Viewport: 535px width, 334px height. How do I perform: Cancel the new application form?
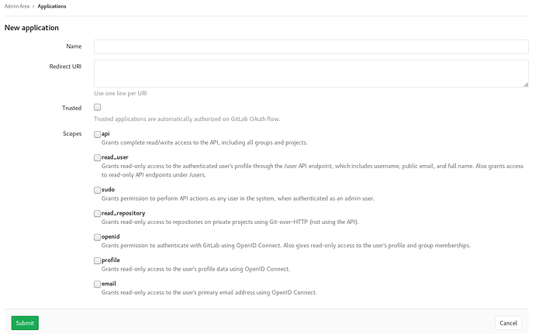[508, 322]
